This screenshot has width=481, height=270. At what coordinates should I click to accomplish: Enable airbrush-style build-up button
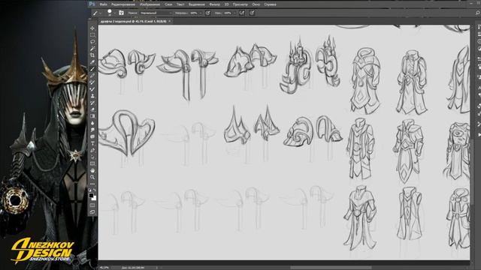point(242,13)
